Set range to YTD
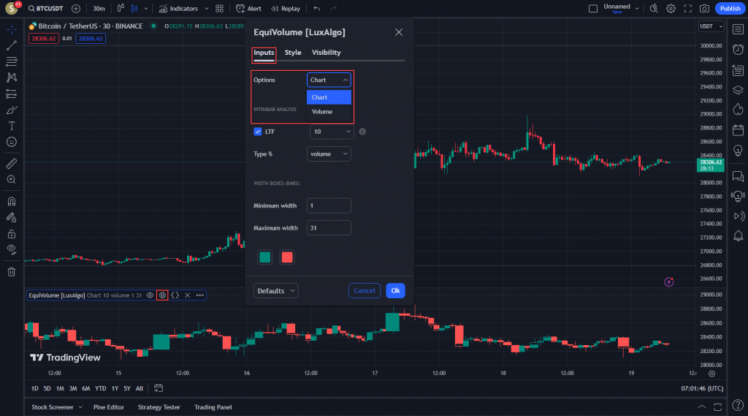 tap(101, 388)
